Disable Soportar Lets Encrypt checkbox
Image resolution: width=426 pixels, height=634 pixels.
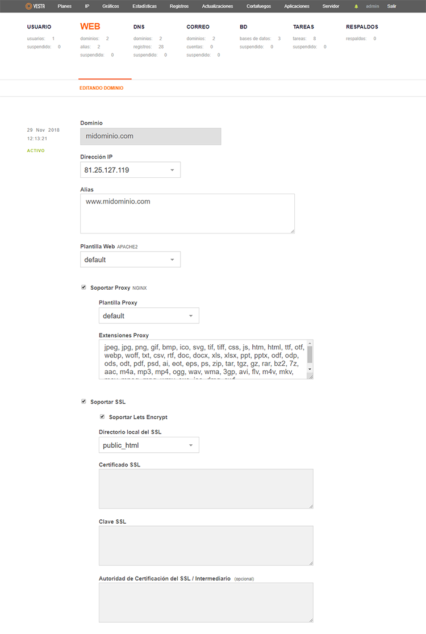[x=102, y=416]
